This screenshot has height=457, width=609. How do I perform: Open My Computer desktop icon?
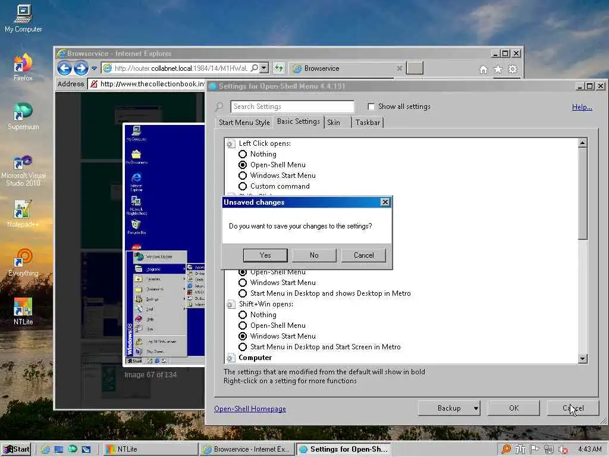23,18
